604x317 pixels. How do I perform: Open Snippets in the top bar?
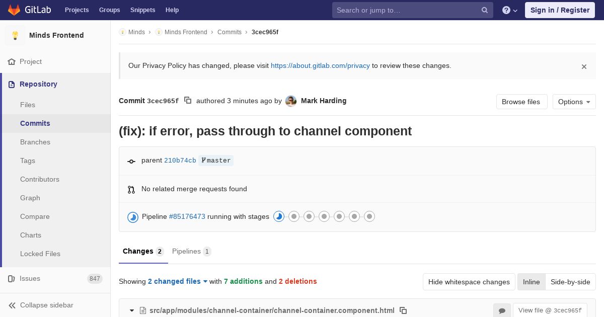pyautogui.click(x=142, y=10)
